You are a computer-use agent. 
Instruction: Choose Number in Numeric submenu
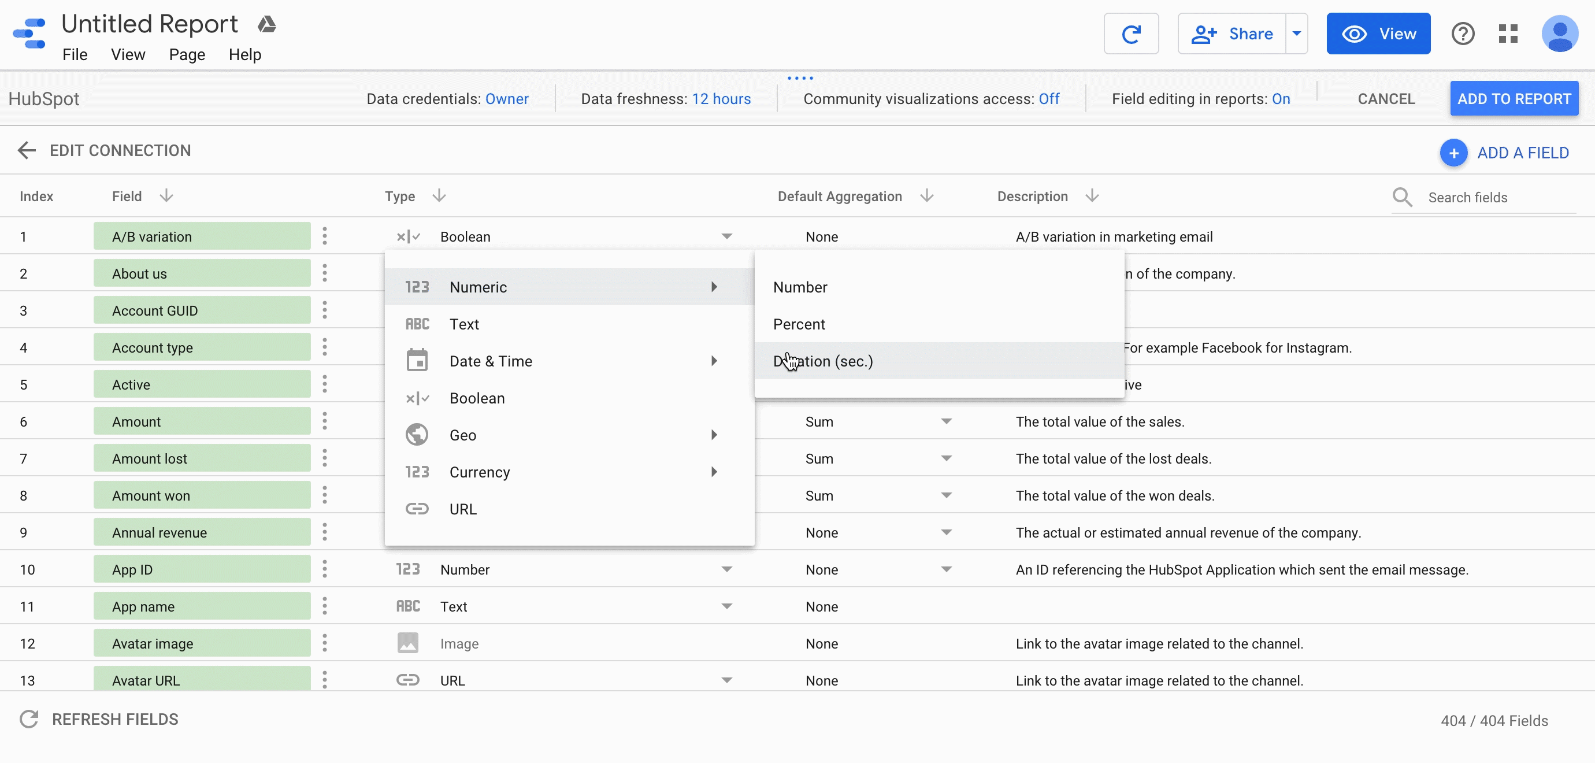coord(939,287)
